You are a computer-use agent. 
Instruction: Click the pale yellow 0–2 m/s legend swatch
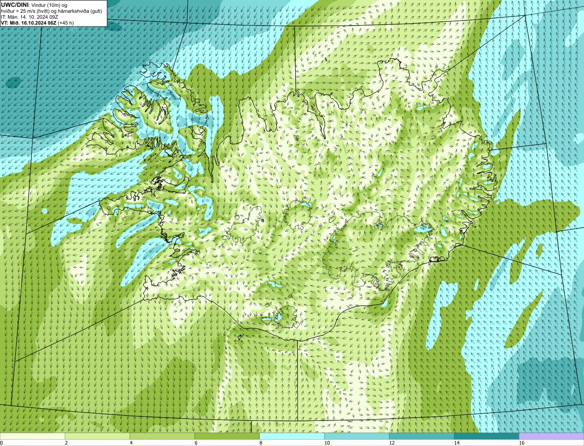[33, 436]
